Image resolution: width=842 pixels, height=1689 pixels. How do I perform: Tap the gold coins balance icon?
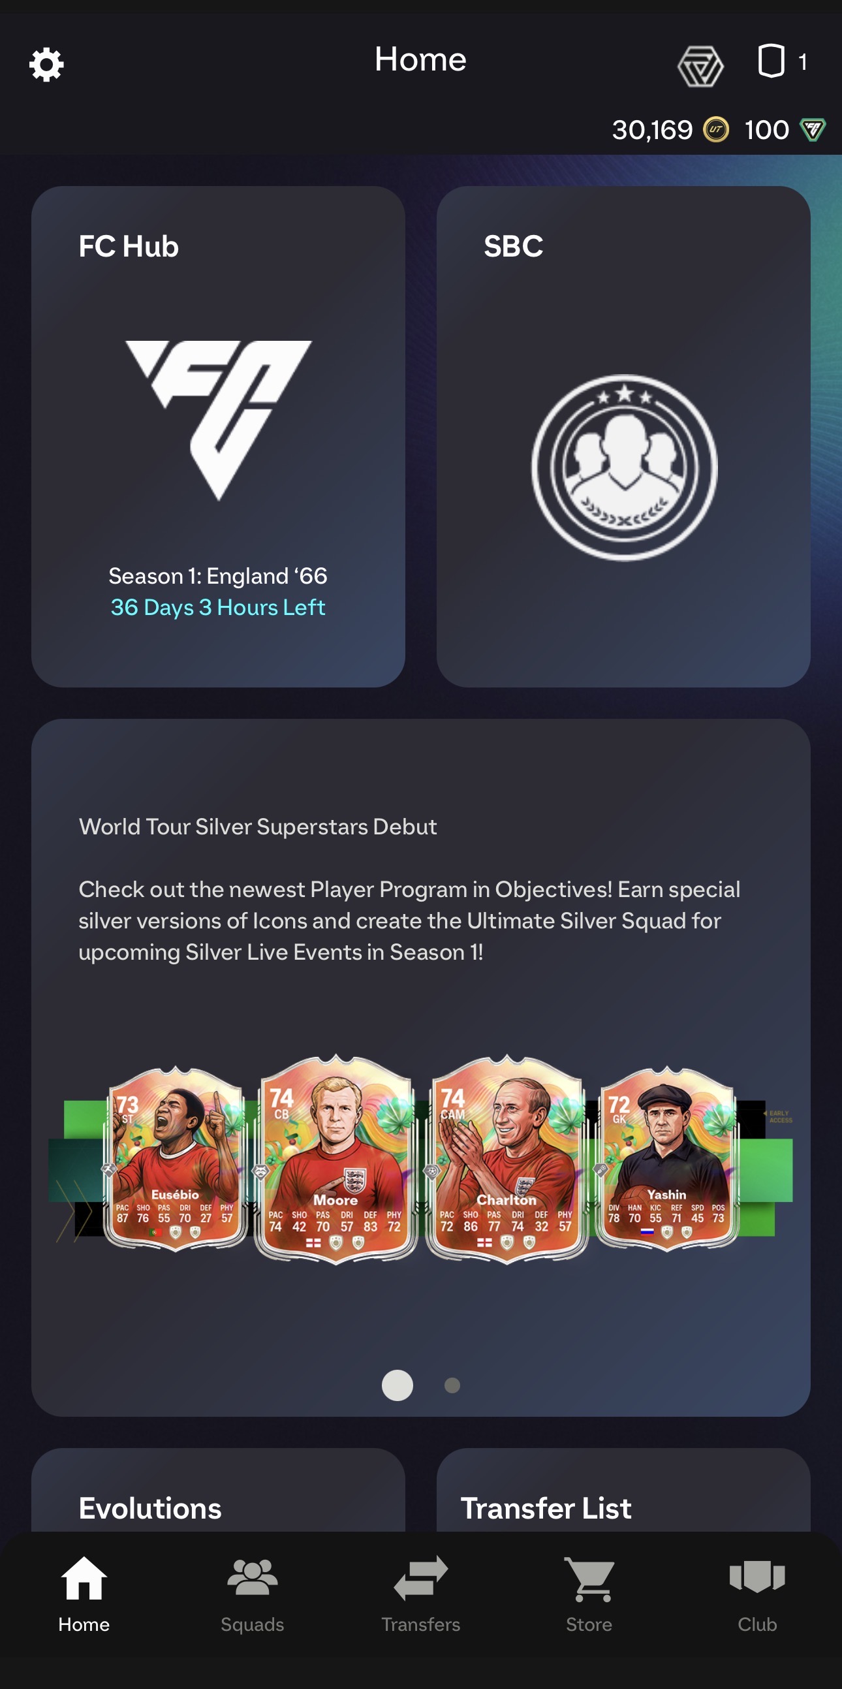tap(715, 129)
